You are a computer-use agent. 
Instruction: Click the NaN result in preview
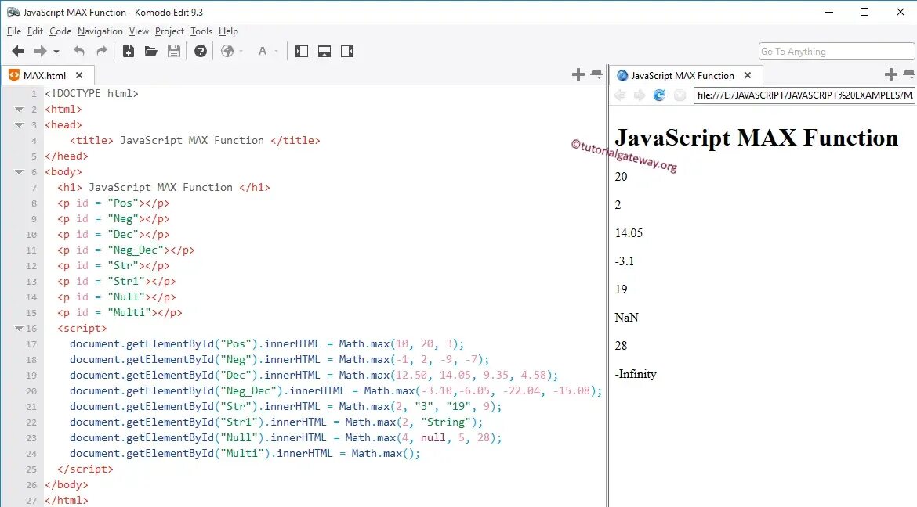pyautogui.click(x=626, y=318)
